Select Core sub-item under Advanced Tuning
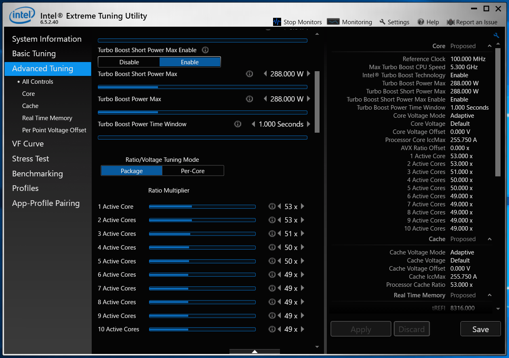509x358 pixels. coord(28,94)
